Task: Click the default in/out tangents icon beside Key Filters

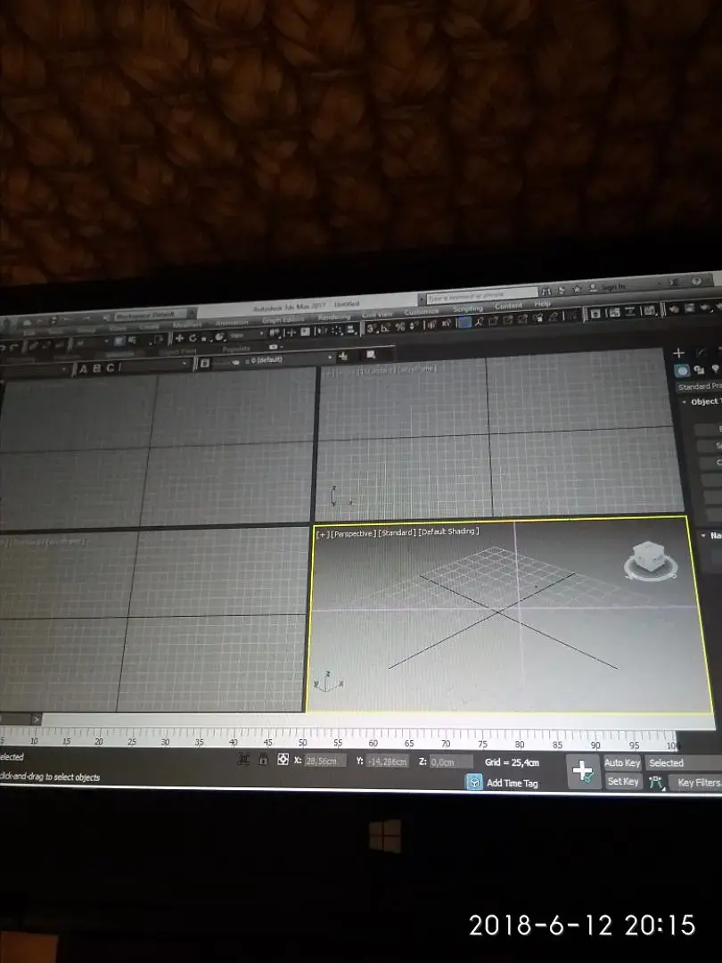Action: tap(656, 782)
